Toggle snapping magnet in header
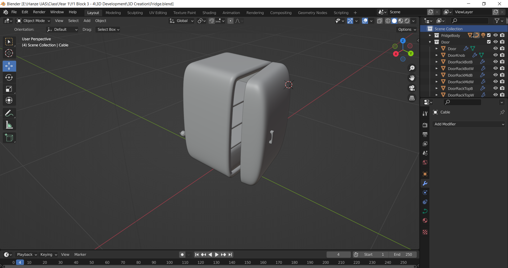This screenshot has width=508, height=268. (x=212, y=21)
